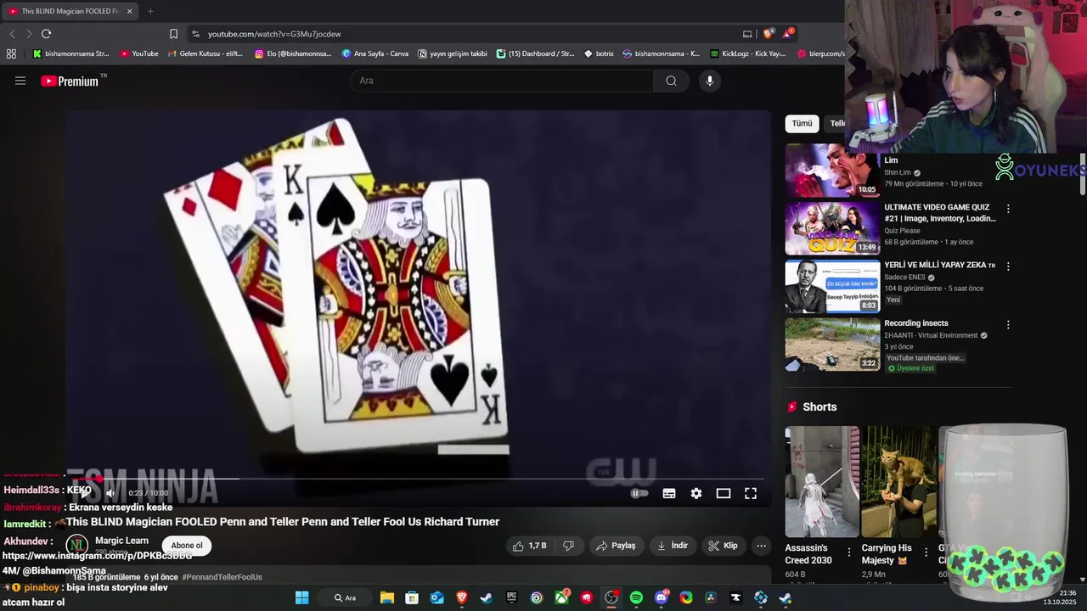
Task: Open the Recording insects video thumbnail
Action: [x=832, y=345]
